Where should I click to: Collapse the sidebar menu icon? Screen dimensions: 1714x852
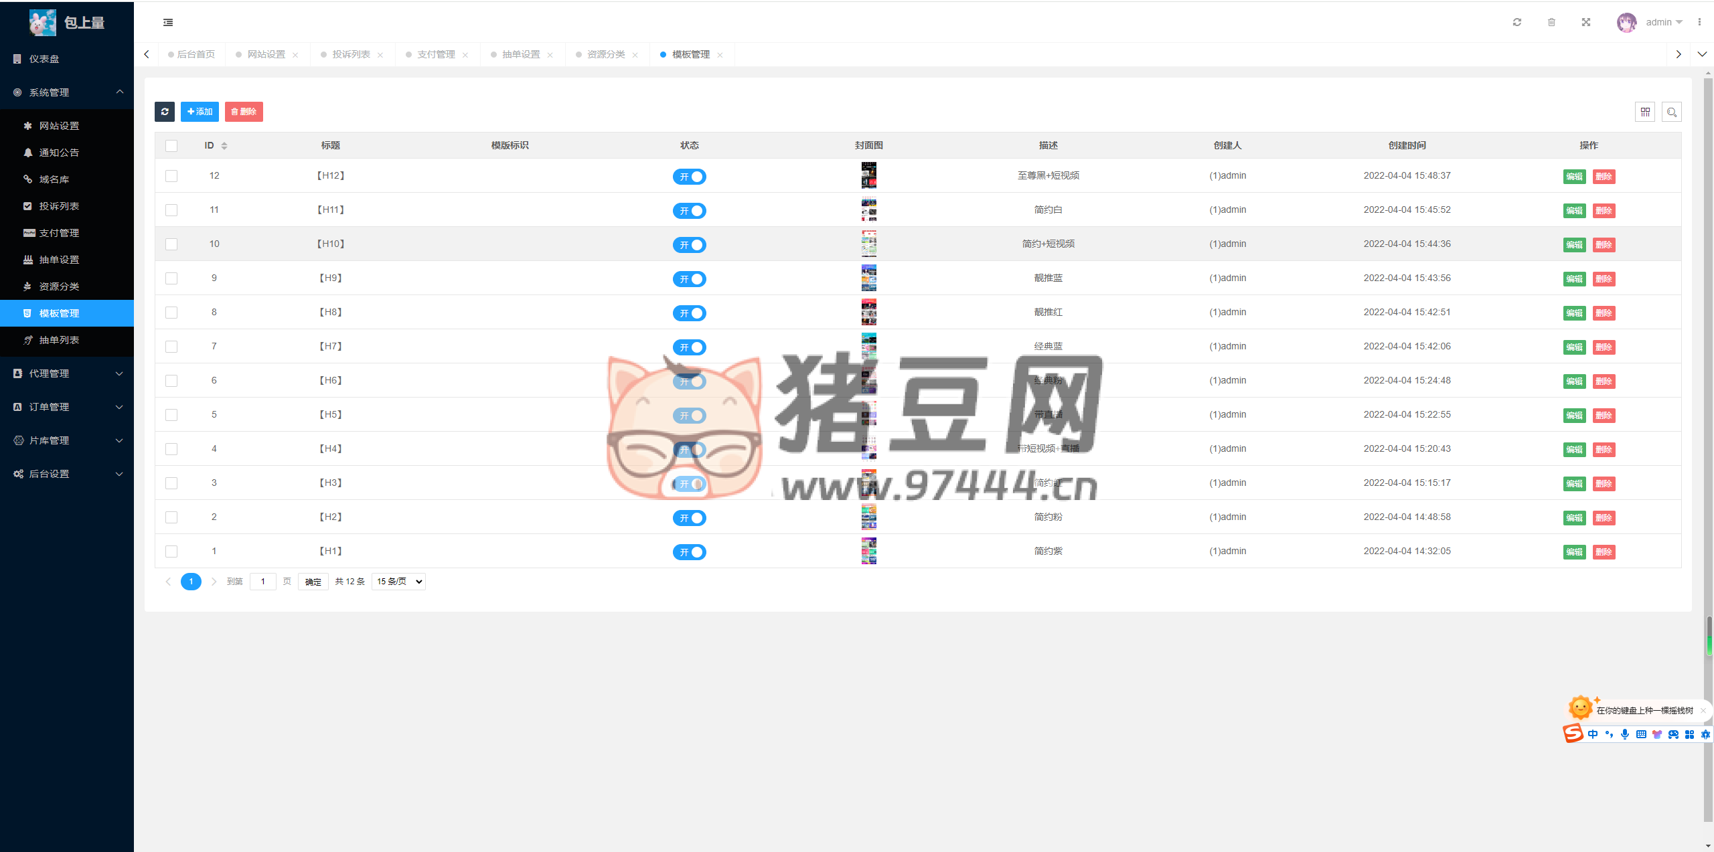(168, 22)
